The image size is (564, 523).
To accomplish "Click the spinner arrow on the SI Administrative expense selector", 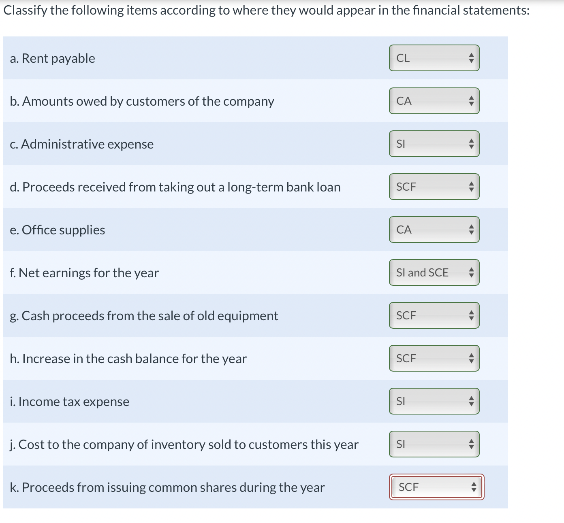I will (x=471, y=144).
